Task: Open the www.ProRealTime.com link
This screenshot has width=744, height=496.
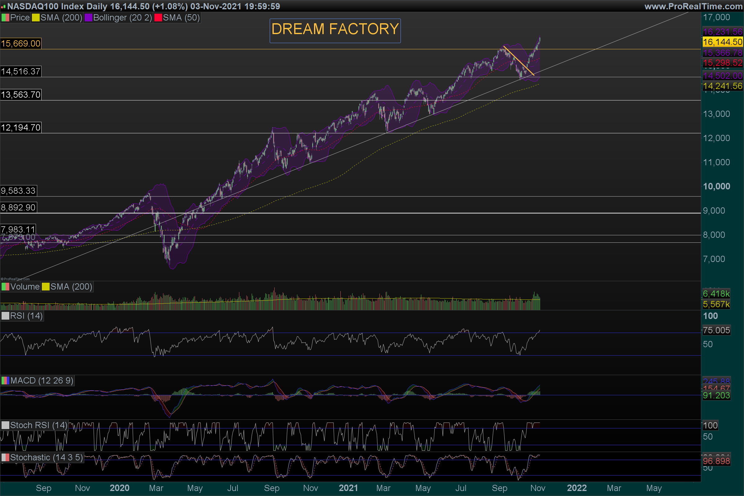Action: [693, 6]
